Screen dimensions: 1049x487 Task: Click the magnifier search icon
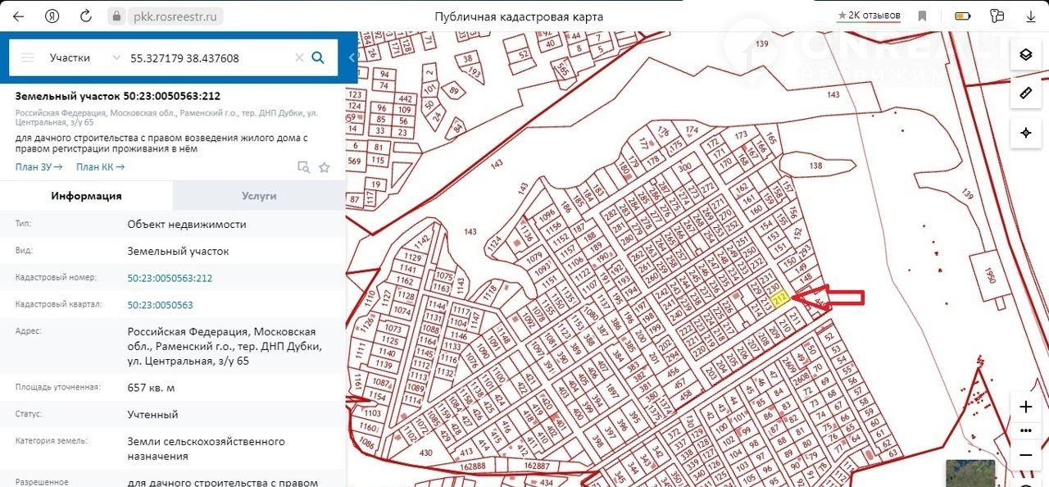(319, 57)
